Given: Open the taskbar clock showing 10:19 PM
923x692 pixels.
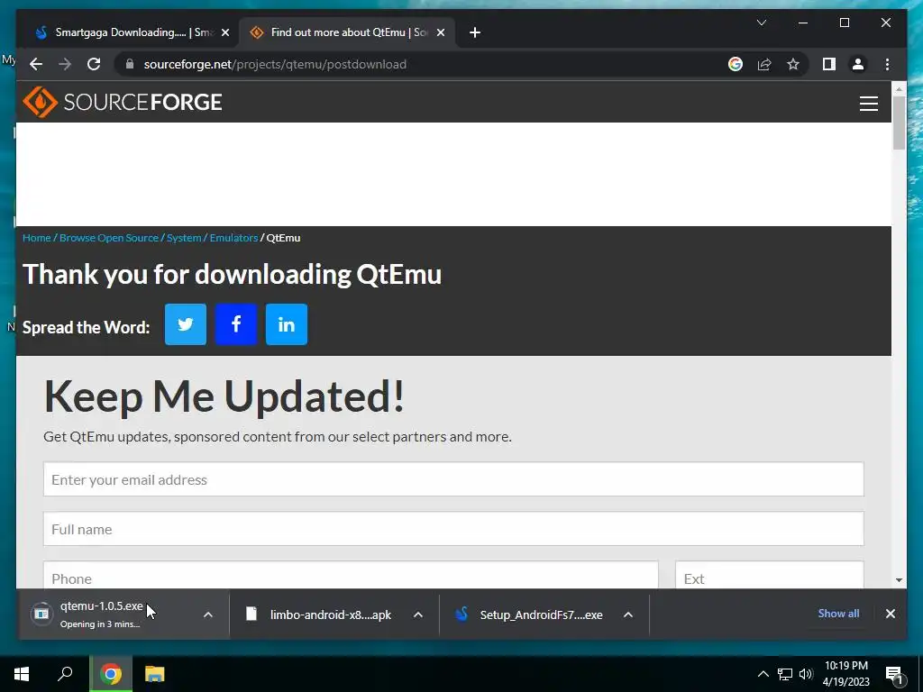Looking at the screenshot, I should point(845,674).
